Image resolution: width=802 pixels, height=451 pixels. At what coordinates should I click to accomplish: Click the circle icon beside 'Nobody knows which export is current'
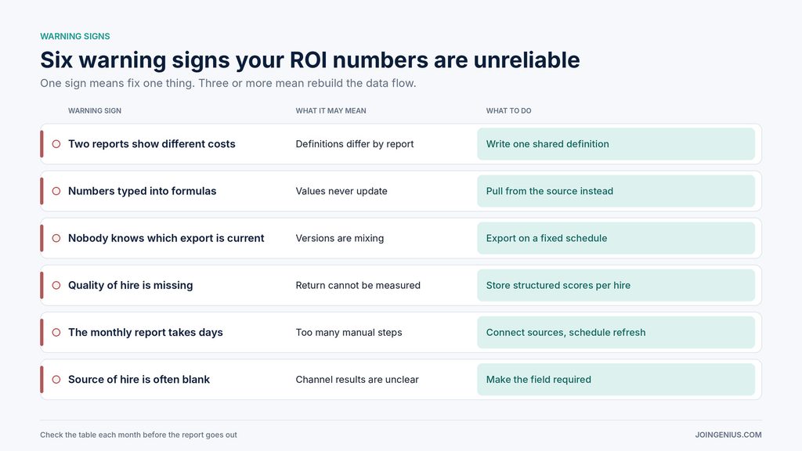click(56, 238)
